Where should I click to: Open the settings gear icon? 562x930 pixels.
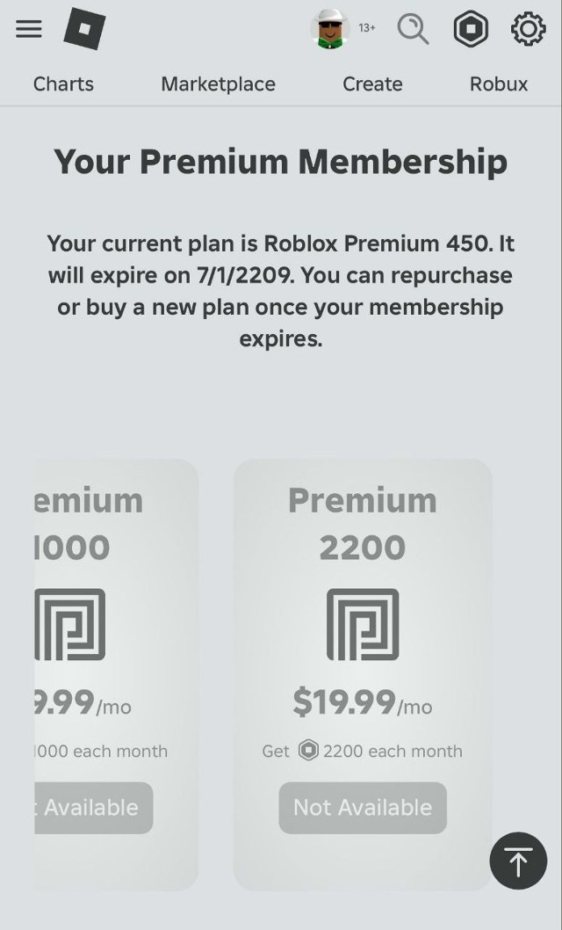coord(529,28)
